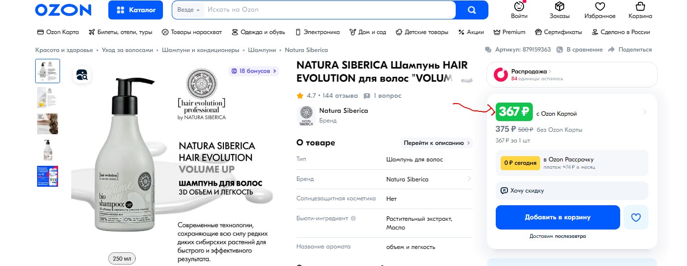
Task: Select the blue banner thumbnail
Action: (48, 176)
